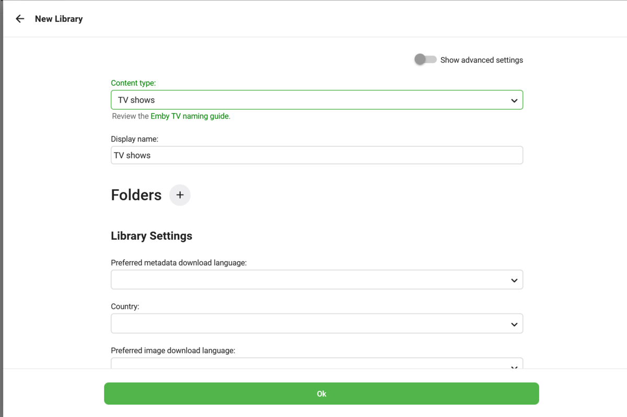Click the back arrow icon
This screenshot has width=627, height=417.
(x=20, y=19)
